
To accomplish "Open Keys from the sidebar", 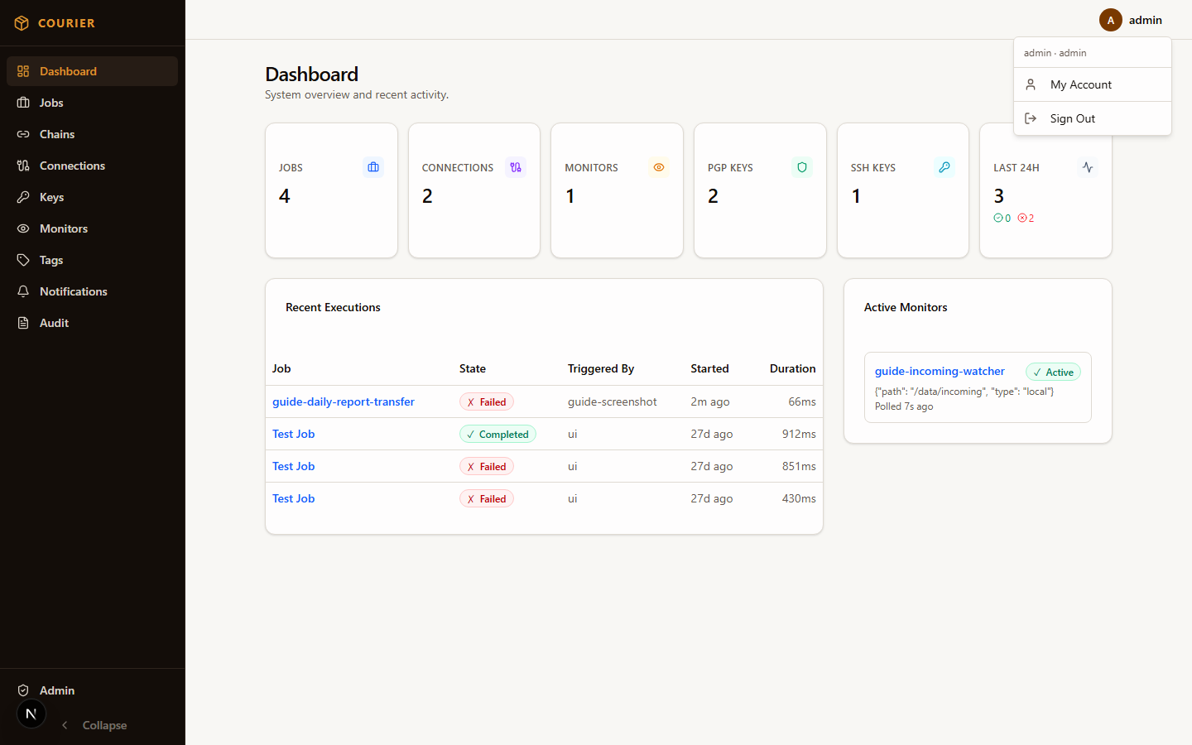I will (52, 196).
